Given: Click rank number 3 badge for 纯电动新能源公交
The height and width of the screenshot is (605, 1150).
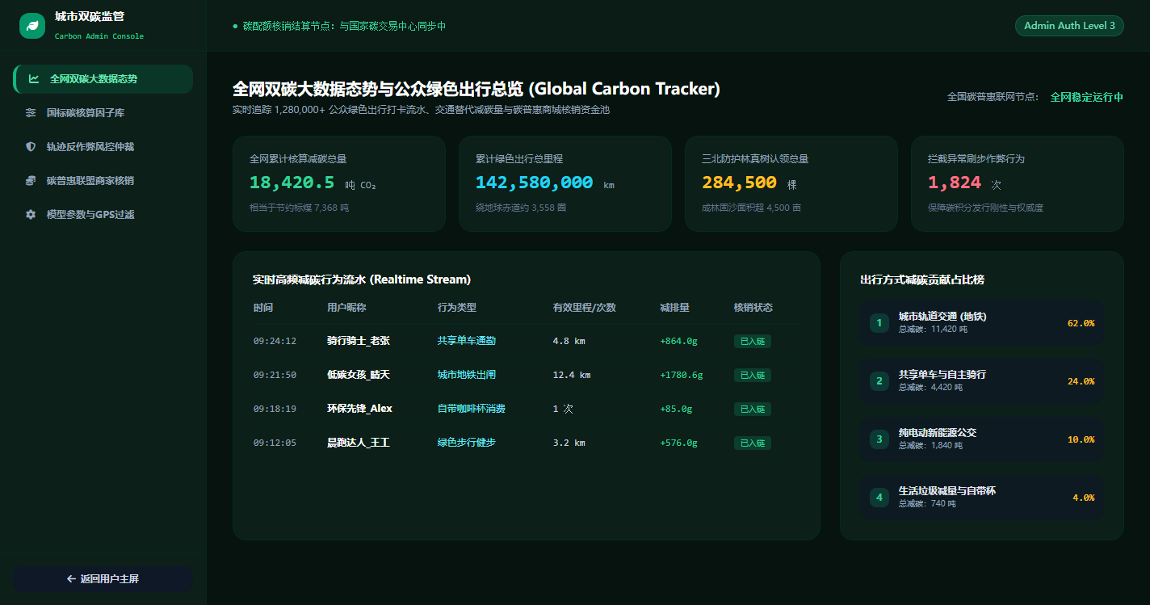Looking at the screenshot, I should tap(879, 439).
